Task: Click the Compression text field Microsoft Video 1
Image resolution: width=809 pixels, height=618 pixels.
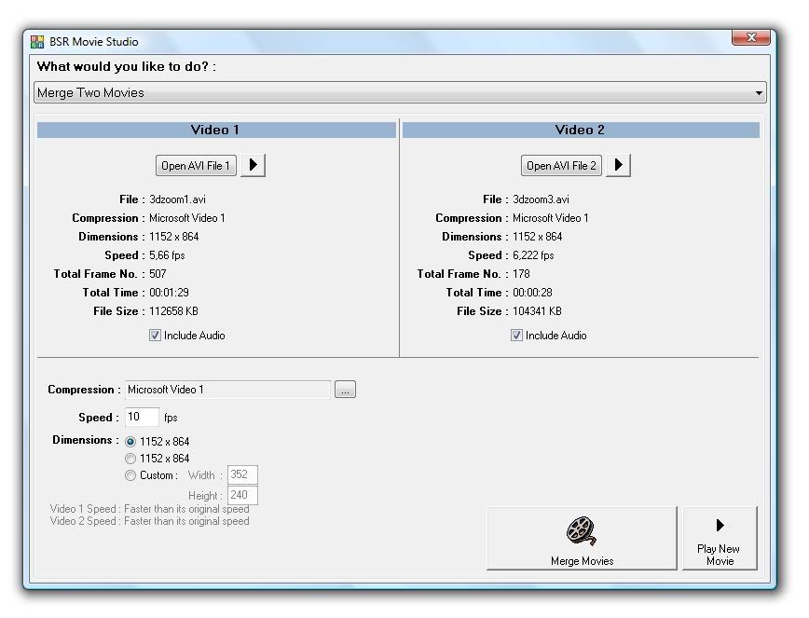Action: tap(227, 390)
